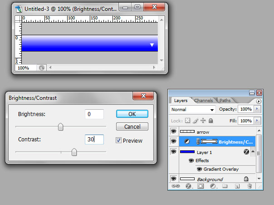Image resolution: width=274 pixels, height=205 pixels.
Task: Collapse the Layers palette with minimize icon
Action: 252,93
